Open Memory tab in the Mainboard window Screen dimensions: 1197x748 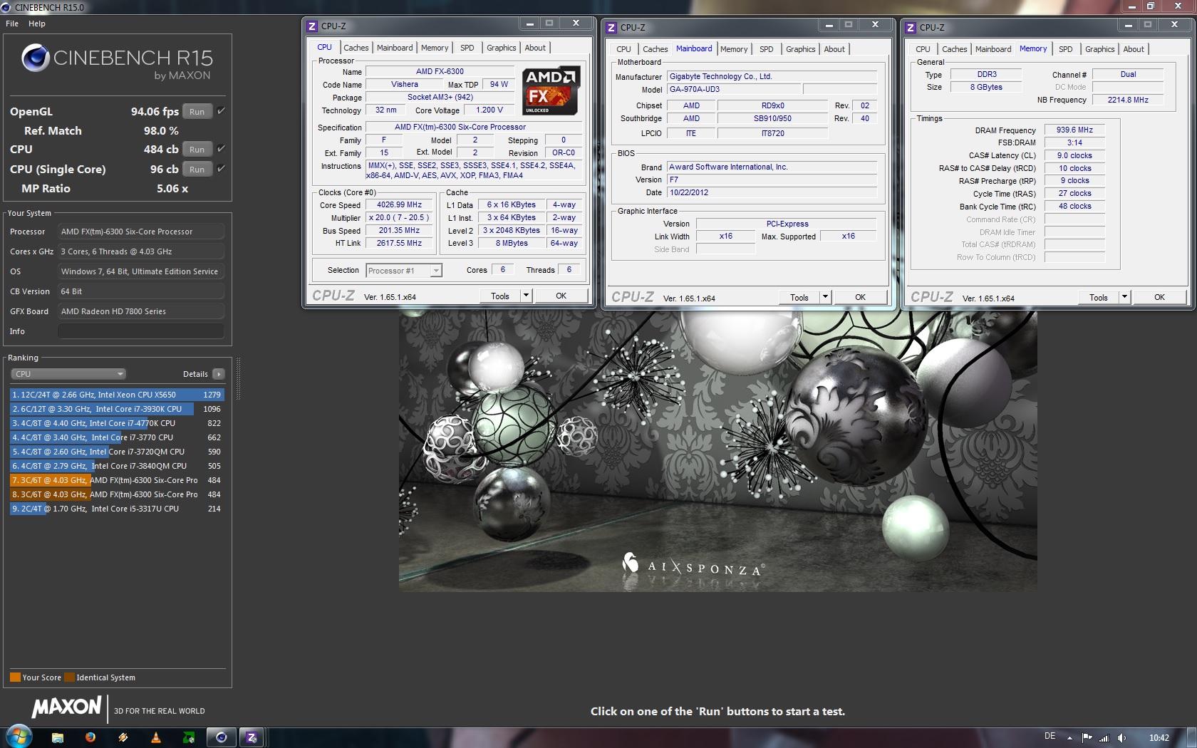[734, 49]
